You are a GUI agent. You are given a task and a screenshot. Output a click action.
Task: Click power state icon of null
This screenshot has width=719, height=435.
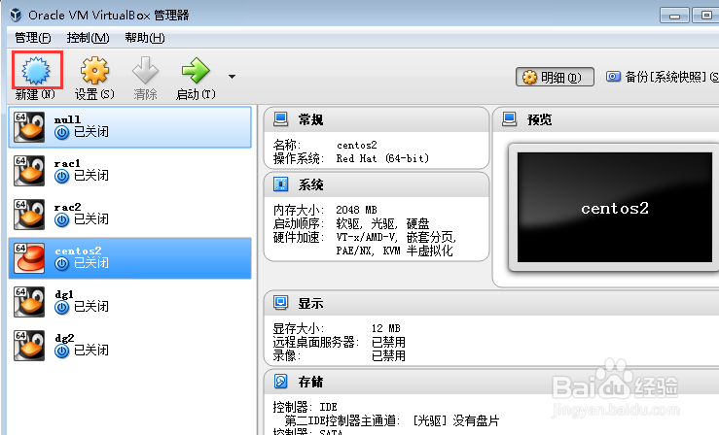[61, 133]
